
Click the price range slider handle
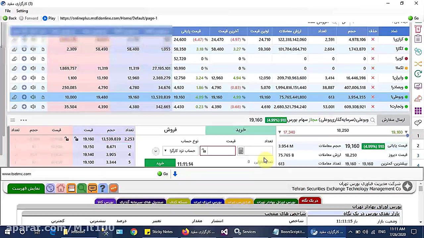pos(407,136)
